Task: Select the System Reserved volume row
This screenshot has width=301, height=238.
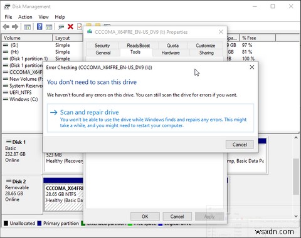Action: pos(23,86)
